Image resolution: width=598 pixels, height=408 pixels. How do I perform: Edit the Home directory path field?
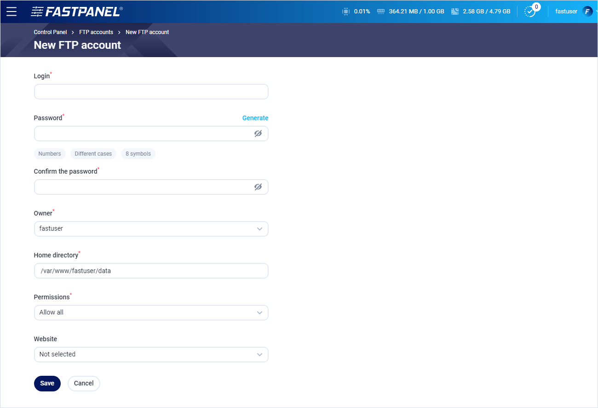click(x=151, y=271)
